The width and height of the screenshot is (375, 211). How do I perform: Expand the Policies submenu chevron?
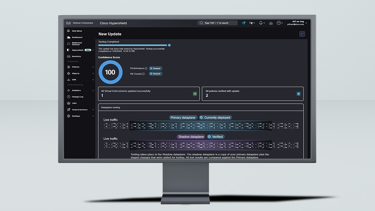[x=93, y=67]
